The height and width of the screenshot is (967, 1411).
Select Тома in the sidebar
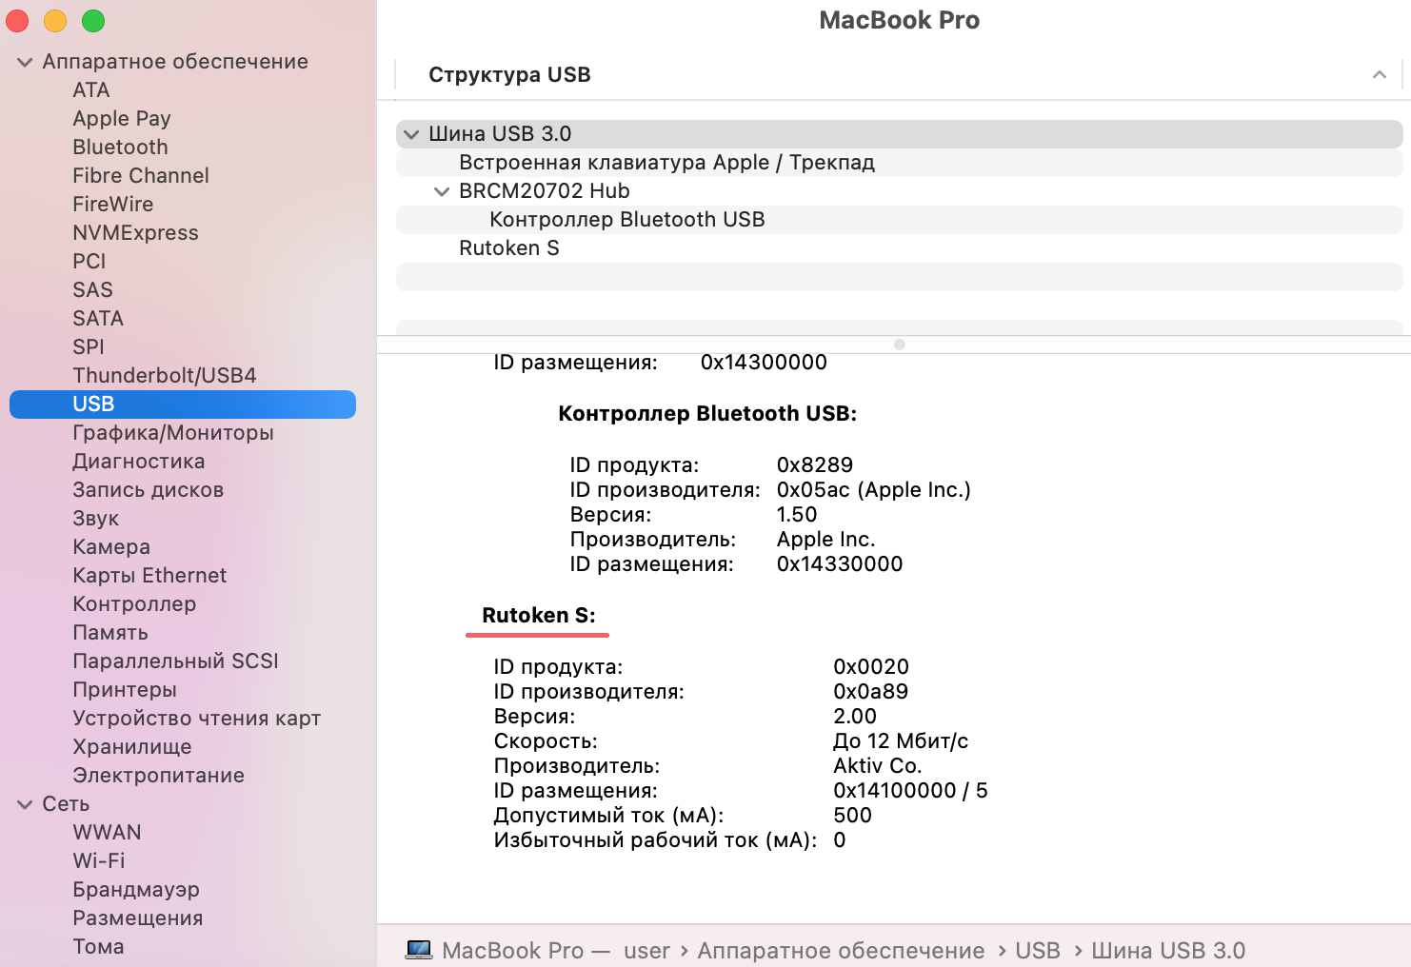tap(99, 947)
